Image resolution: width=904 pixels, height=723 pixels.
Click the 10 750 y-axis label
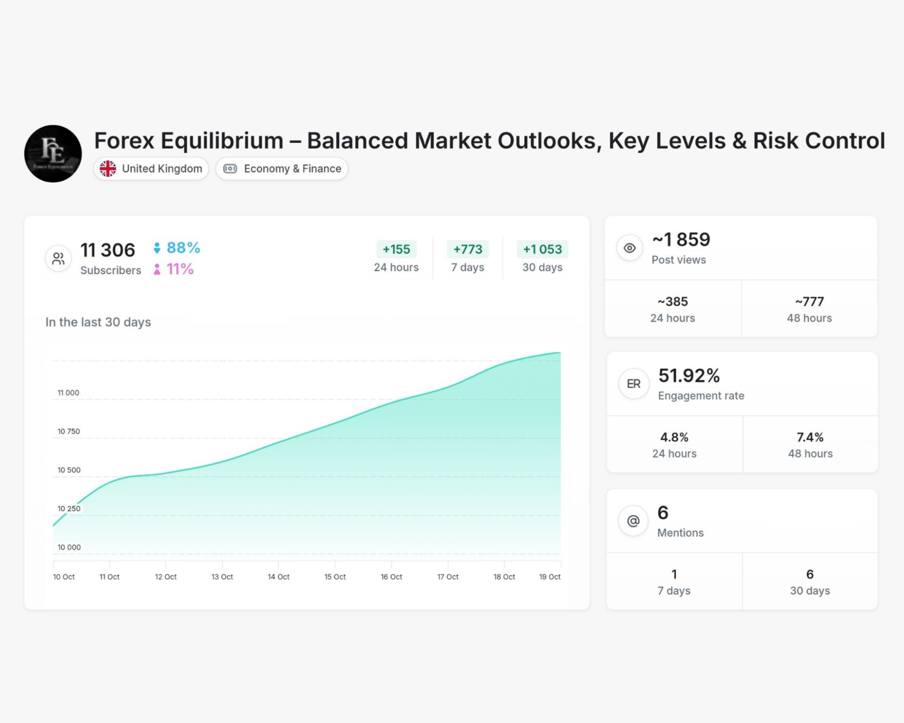pos(69,432)
